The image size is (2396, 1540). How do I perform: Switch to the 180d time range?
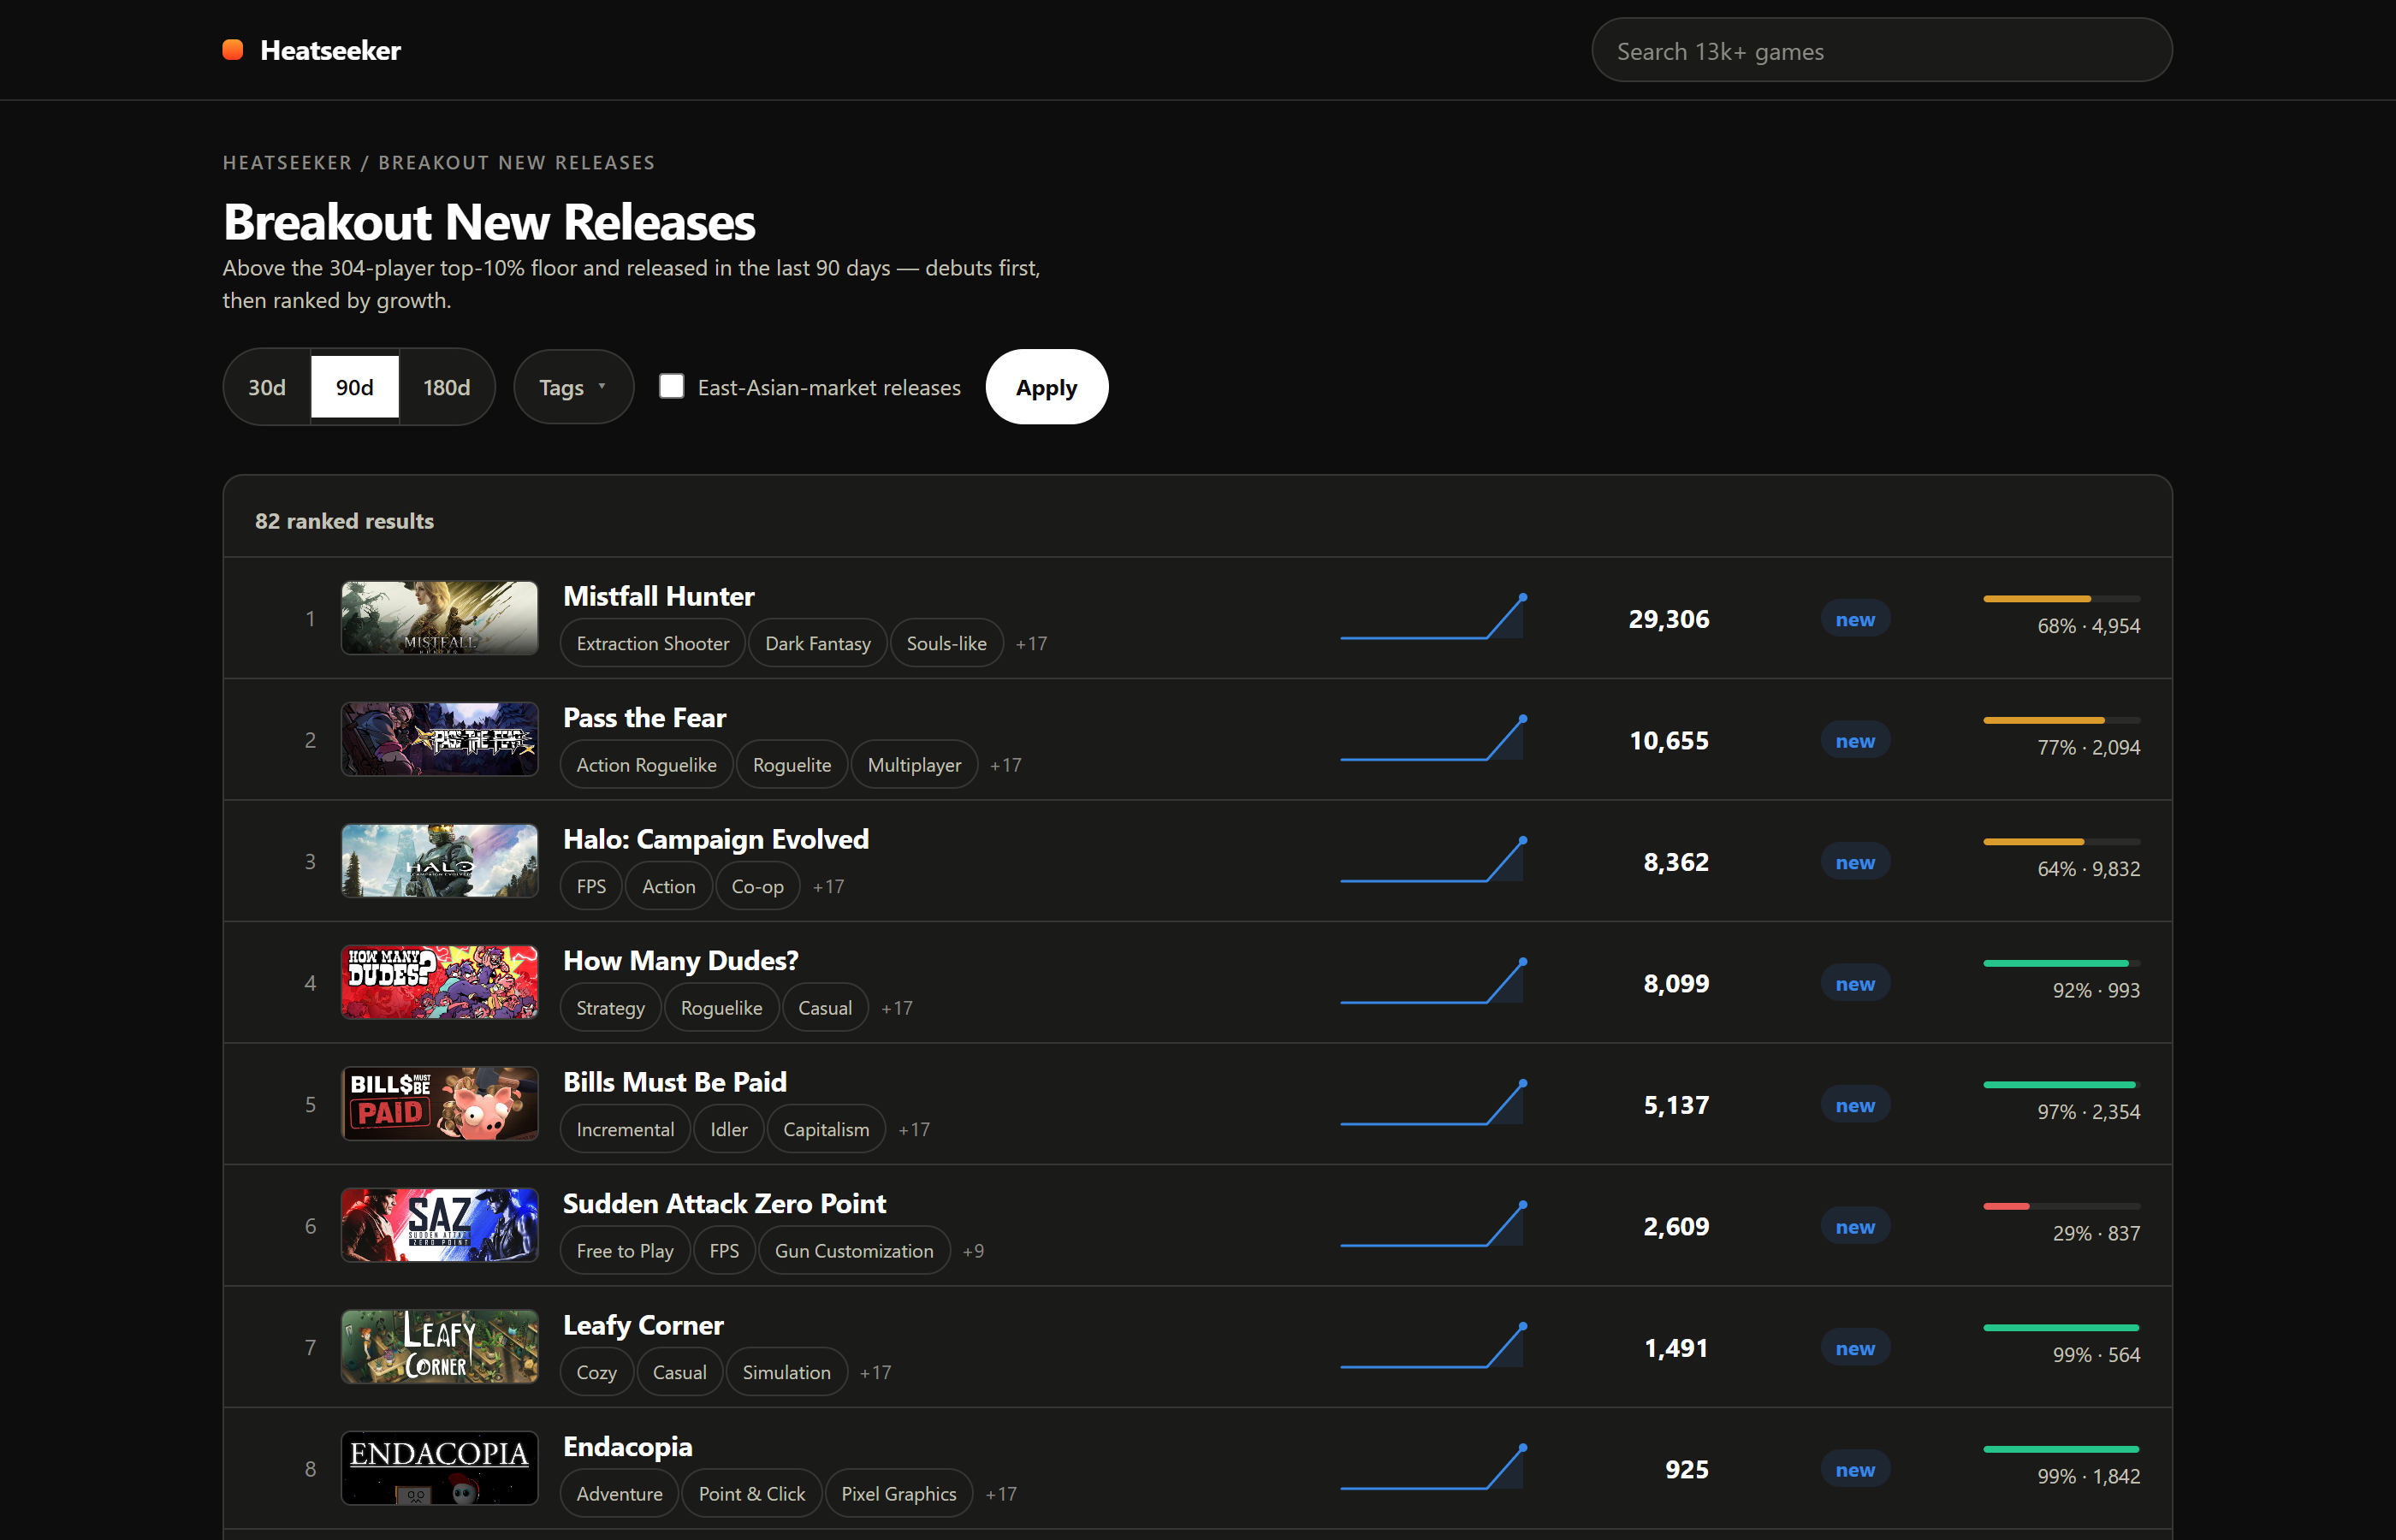[x=446, y=387]
